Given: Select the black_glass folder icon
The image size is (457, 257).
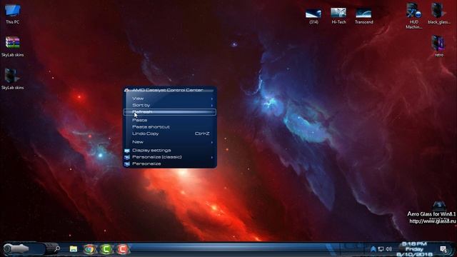Looking at the screenshot, I should (438, 14).
